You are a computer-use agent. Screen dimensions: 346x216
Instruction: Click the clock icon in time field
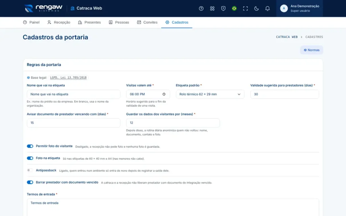click(164, 94)
